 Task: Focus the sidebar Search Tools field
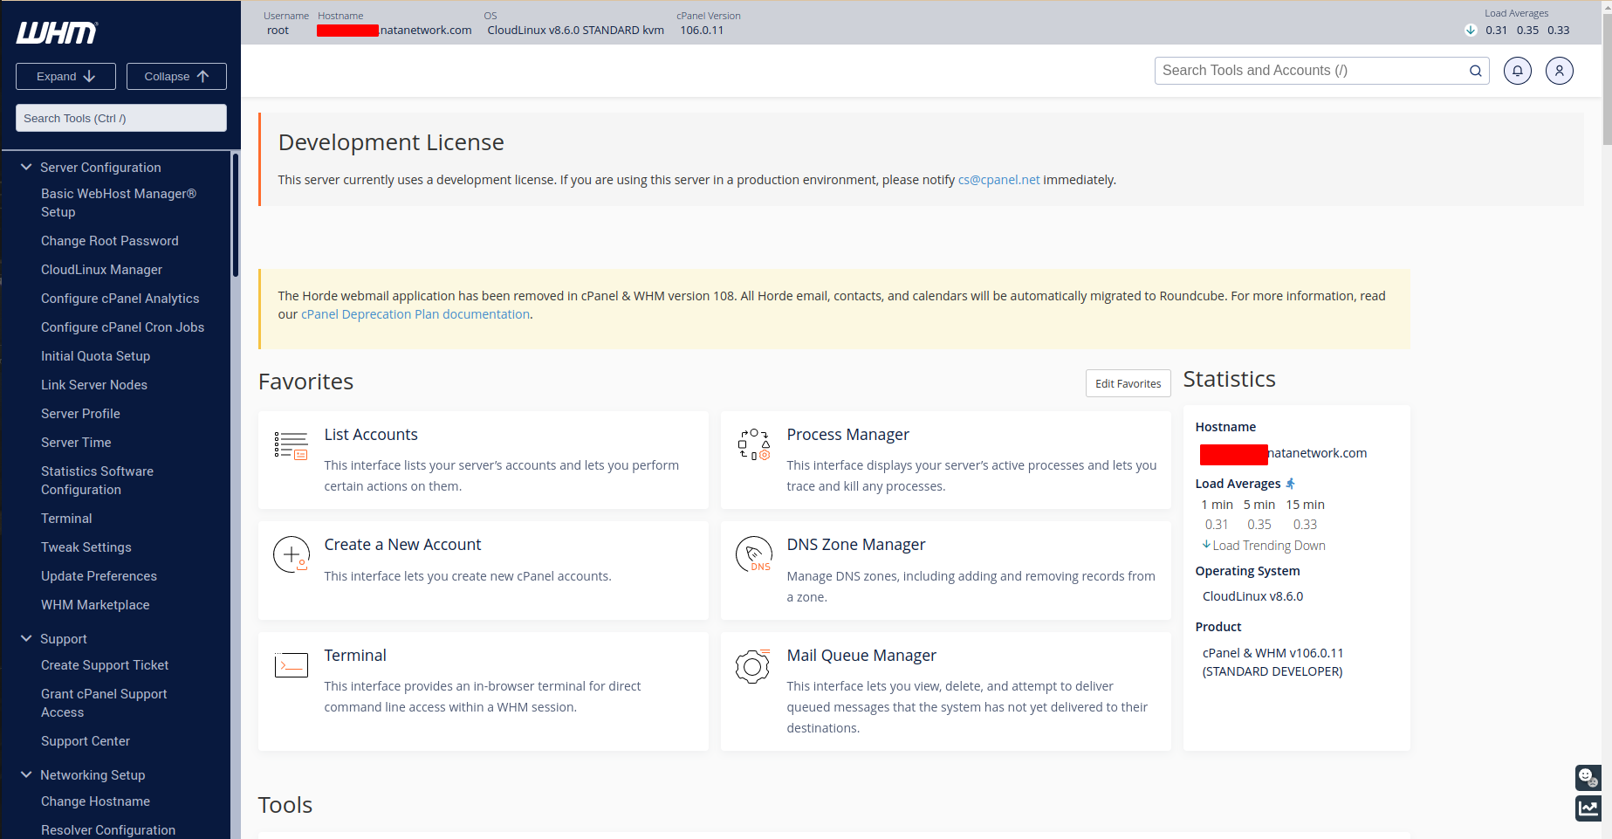[121, 118]
